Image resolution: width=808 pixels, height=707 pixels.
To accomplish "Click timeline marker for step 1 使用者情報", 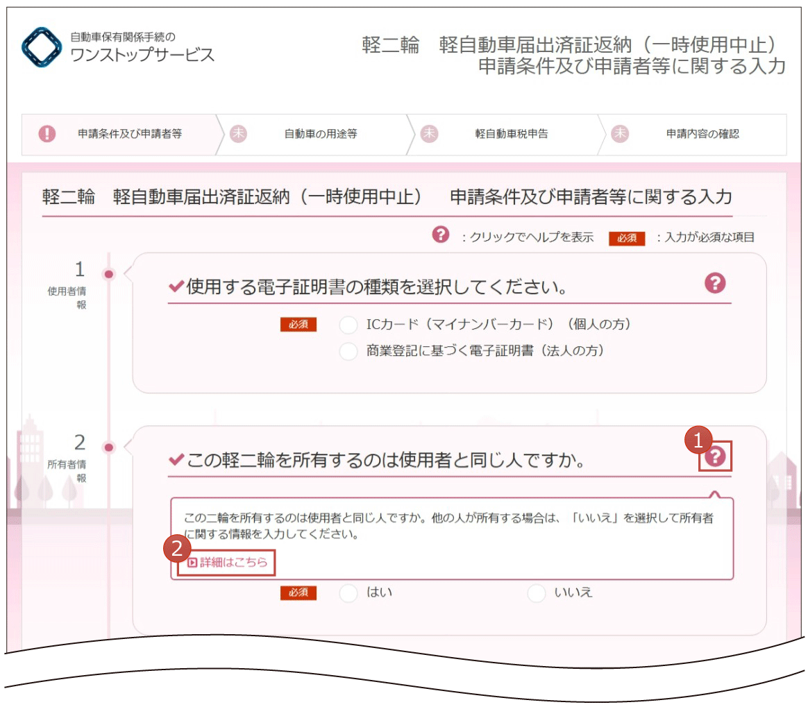I will pos(109,274).
